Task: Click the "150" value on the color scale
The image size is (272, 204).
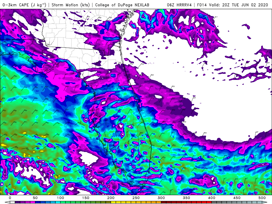Action: (x=86, y=198)
